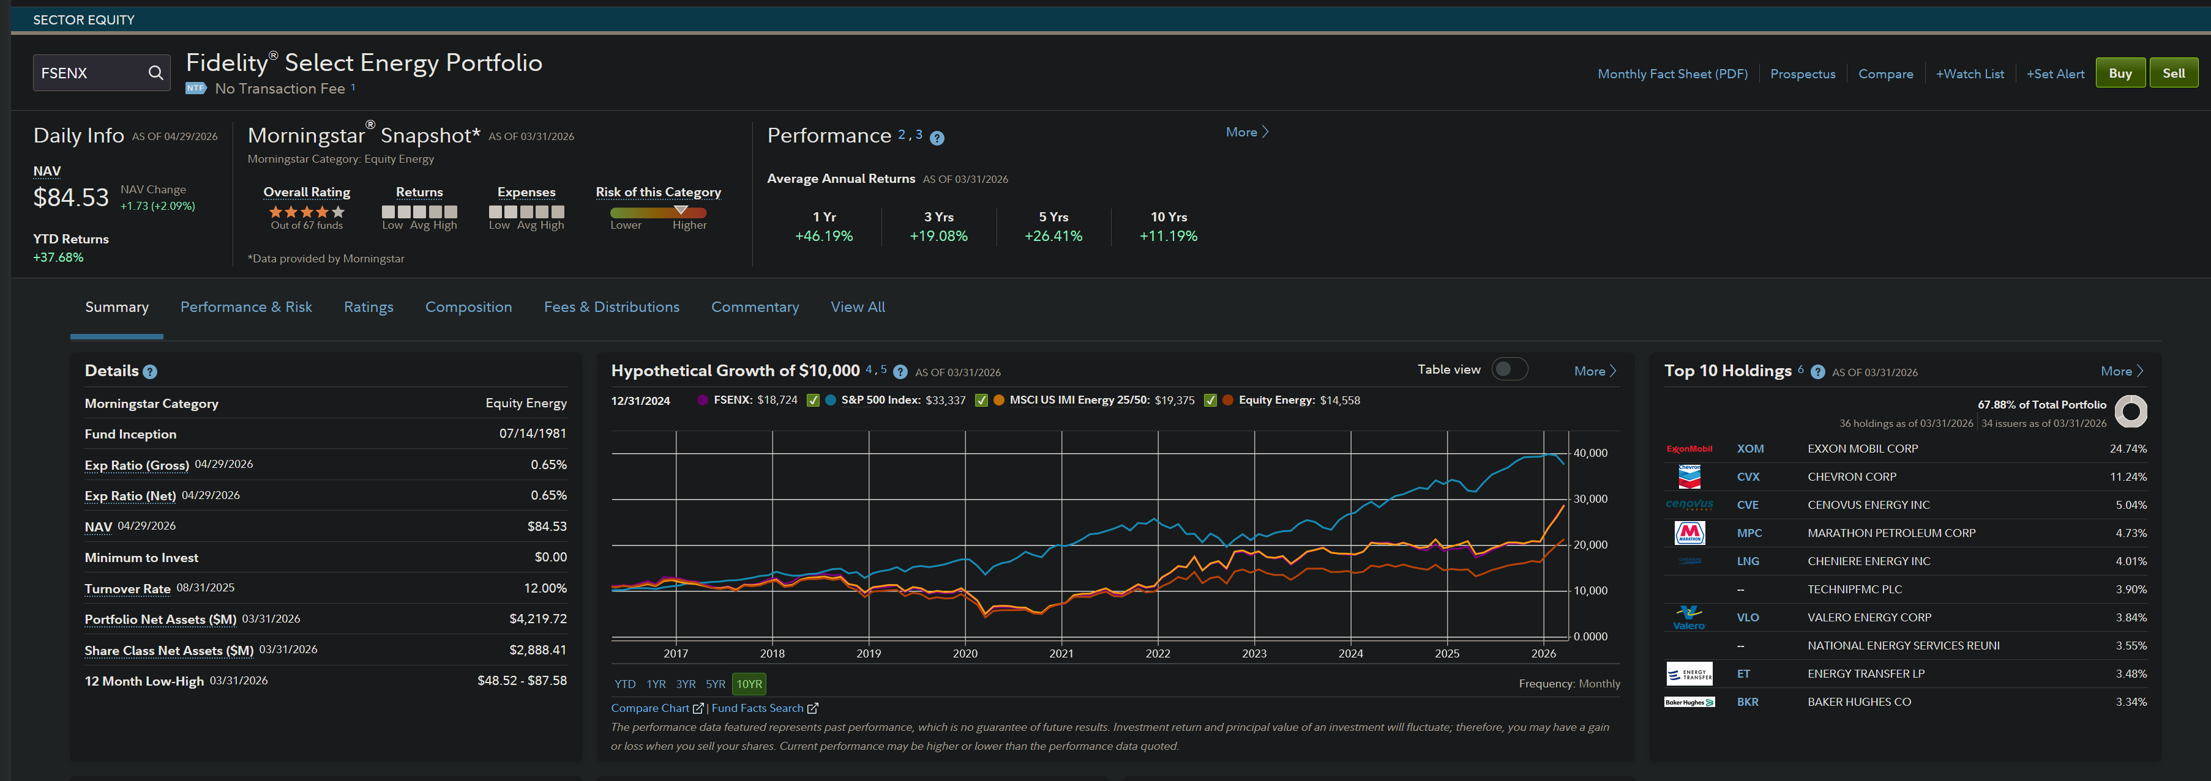Uncheck the Equity Energy checkbox
Screen dimensions: 2211x781
pos(1210,401)
